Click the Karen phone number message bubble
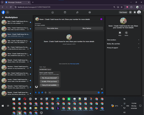144x115 pixels. tap(45, 70)
